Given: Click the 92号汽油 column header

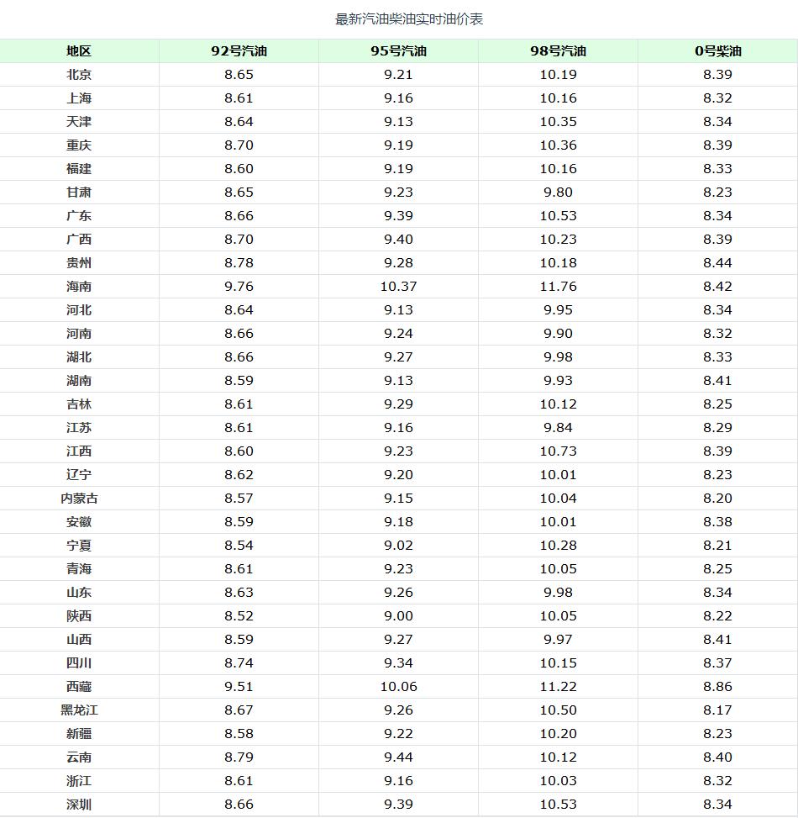Looking at the screenshot, I should pyautogui.click(x=239, y=51).
